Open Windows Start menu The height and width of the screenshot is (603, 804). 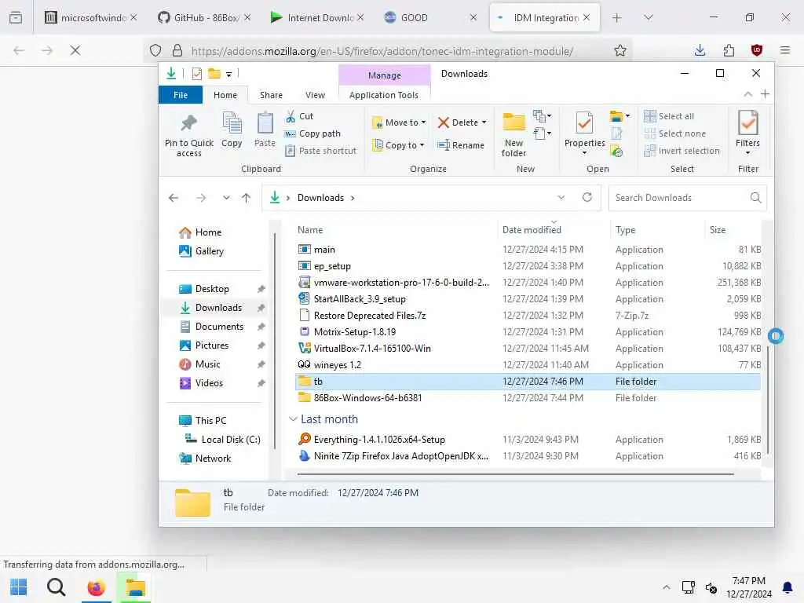[x=19, y=587]
